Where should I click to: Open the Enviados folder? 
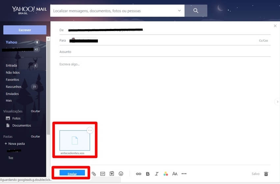[12, 94]
